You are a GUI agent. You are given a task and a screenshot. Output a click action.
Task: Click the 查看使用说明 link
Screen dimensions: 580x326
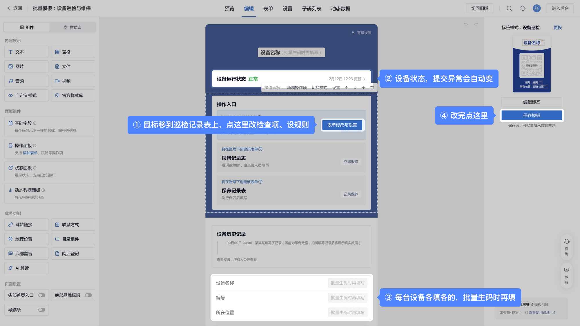[541, 313]
